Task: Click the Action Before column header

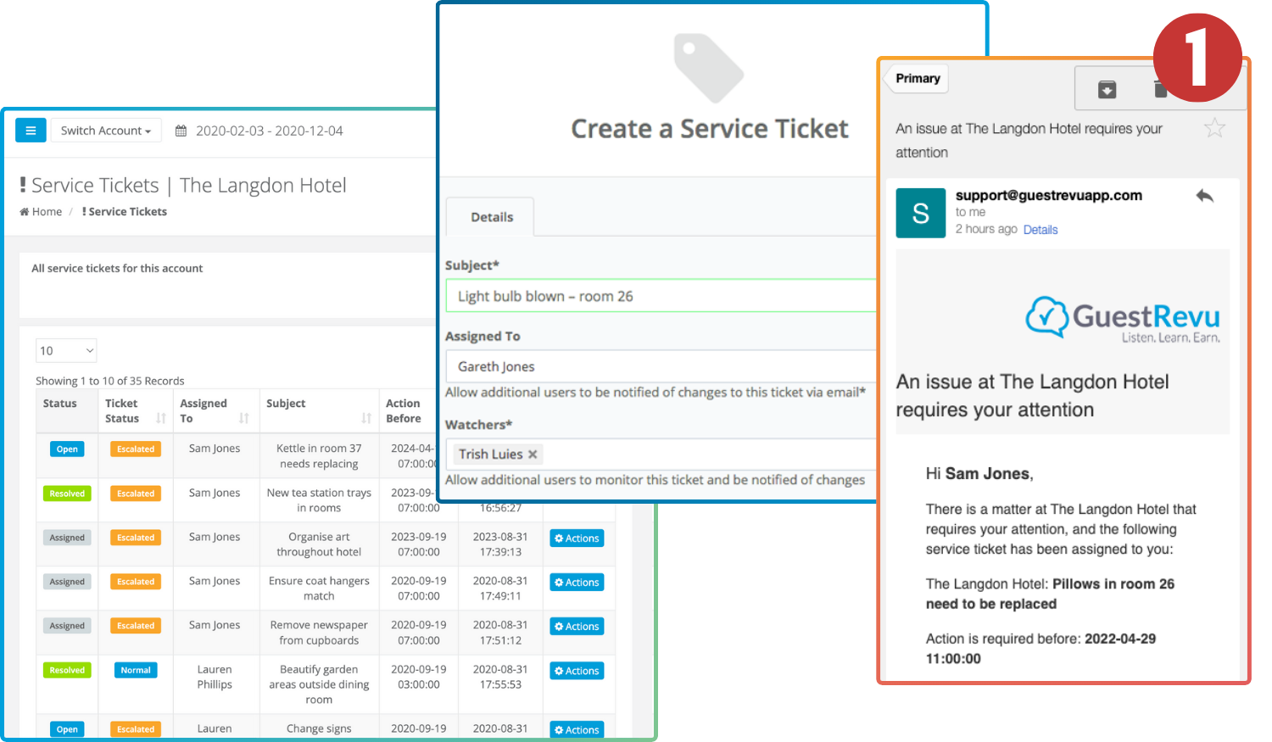Action: click(404, 411)
